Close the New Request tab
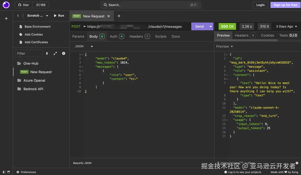Image resolution: width=301 pixels, height=175 pixels. pyautogui.click(x=109, y=16)
